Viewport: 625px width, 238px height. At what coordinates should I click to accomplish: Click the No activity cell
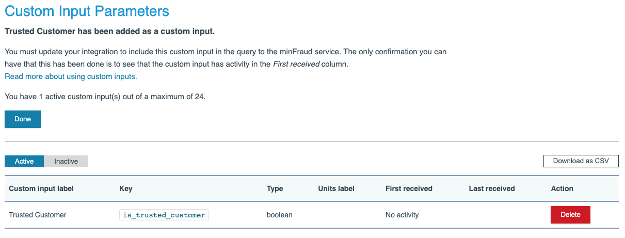pyautogui.click(x=402, y=215)
